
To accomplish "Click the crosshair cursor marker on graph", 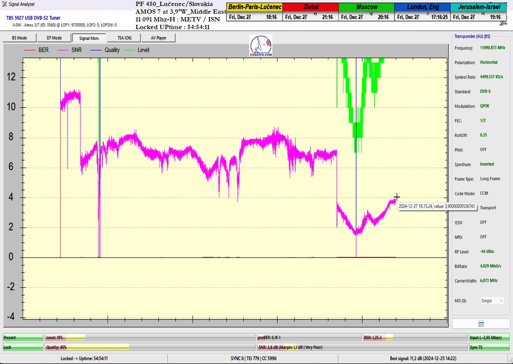I will coord(397,197).
